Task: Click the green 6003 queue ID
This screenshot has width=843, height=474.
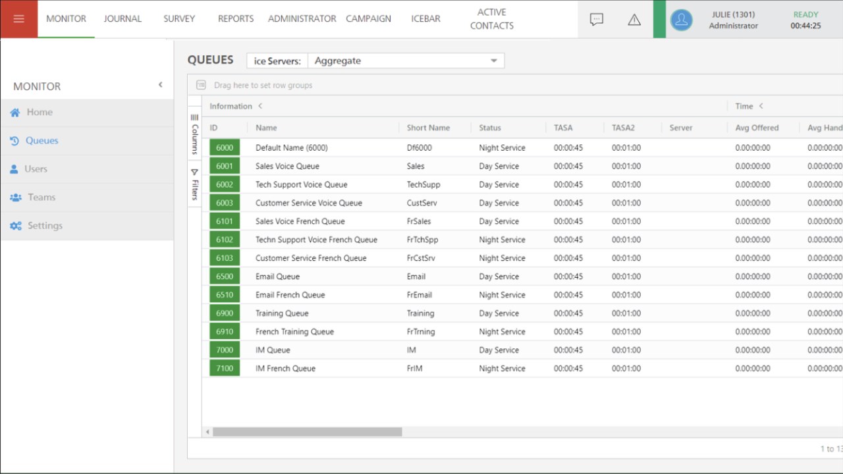Action: click(x=225, y=203)
